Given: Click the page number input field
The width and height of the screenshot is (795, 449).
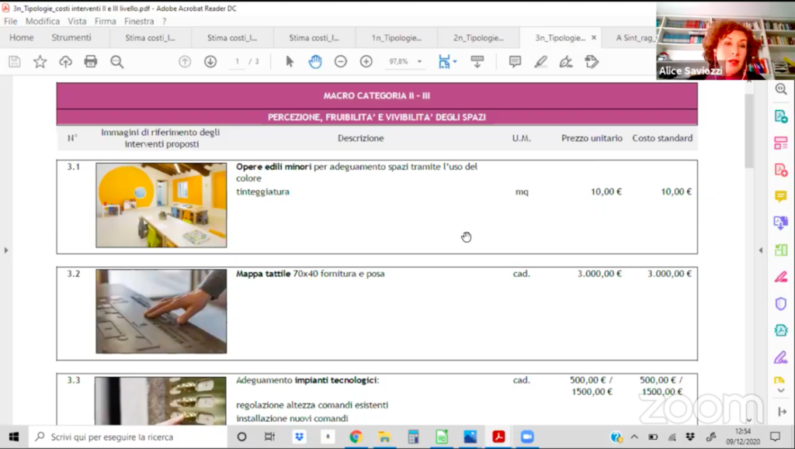Looking at the screenshot, I should [x=238, y=62].
